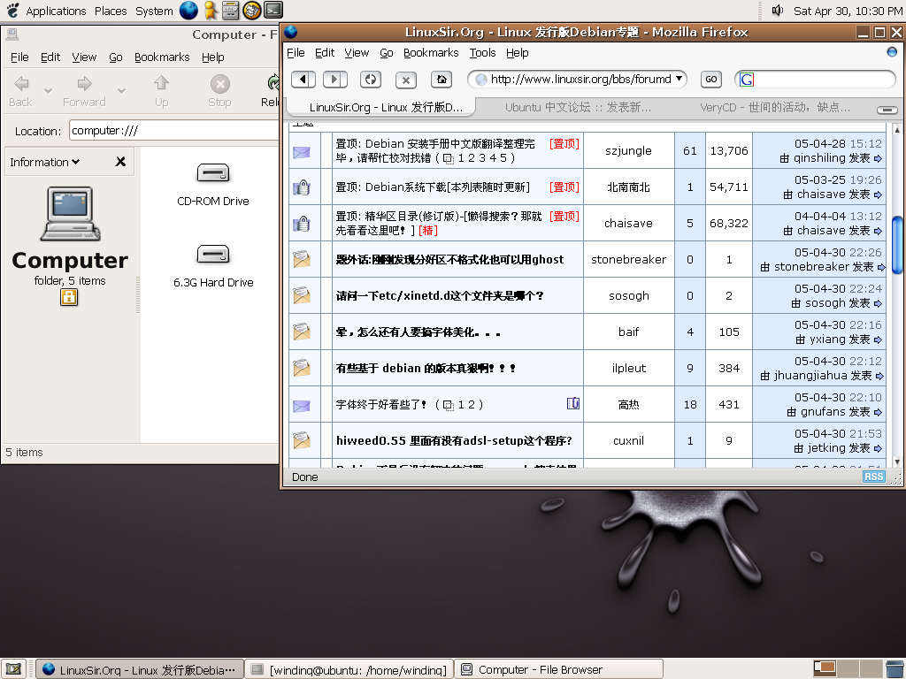The height and width of the screenshot is (679, 906).
Task: Click Open Firefox Help menu
Action: click(517, 52)
